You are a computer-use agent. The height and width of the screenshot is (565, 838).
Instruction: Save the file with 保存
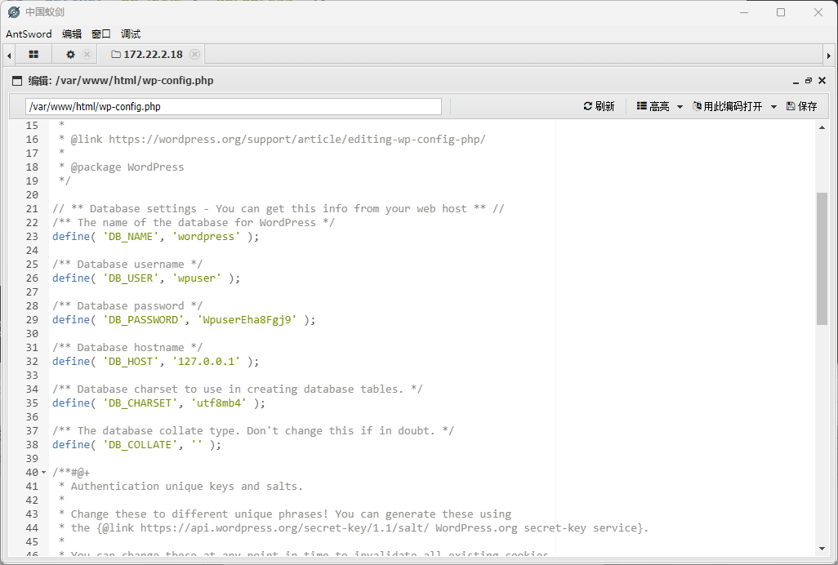(x=801, y=107)
